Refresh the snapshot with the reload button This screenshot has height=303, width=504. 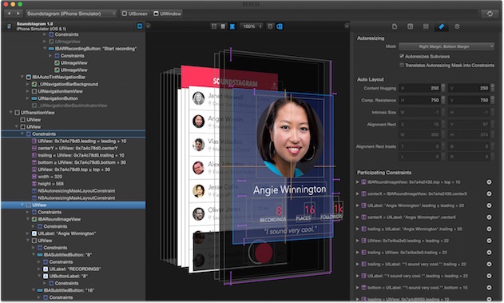coord(490,14)
